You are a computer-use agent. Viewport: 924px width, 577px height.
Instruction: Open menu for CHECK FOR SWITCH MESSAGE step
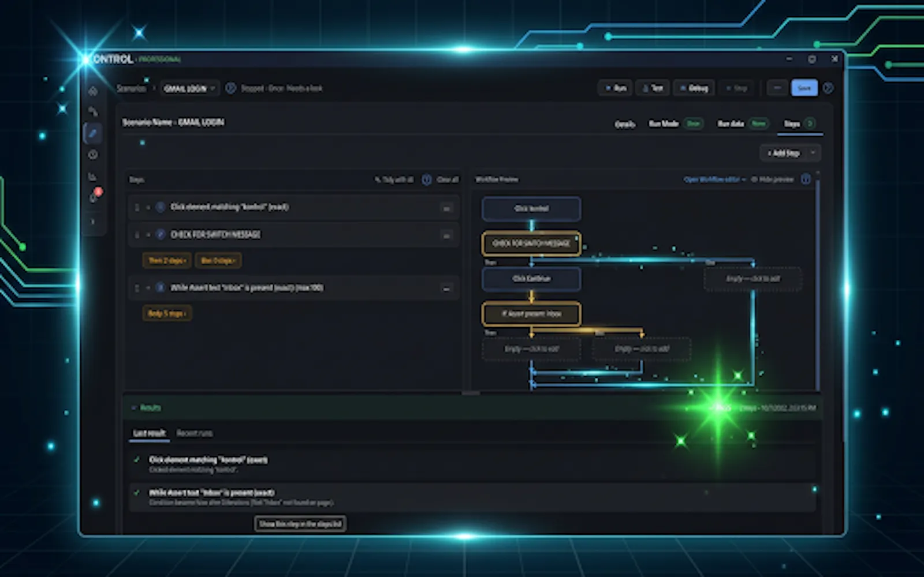click(446, 235)
